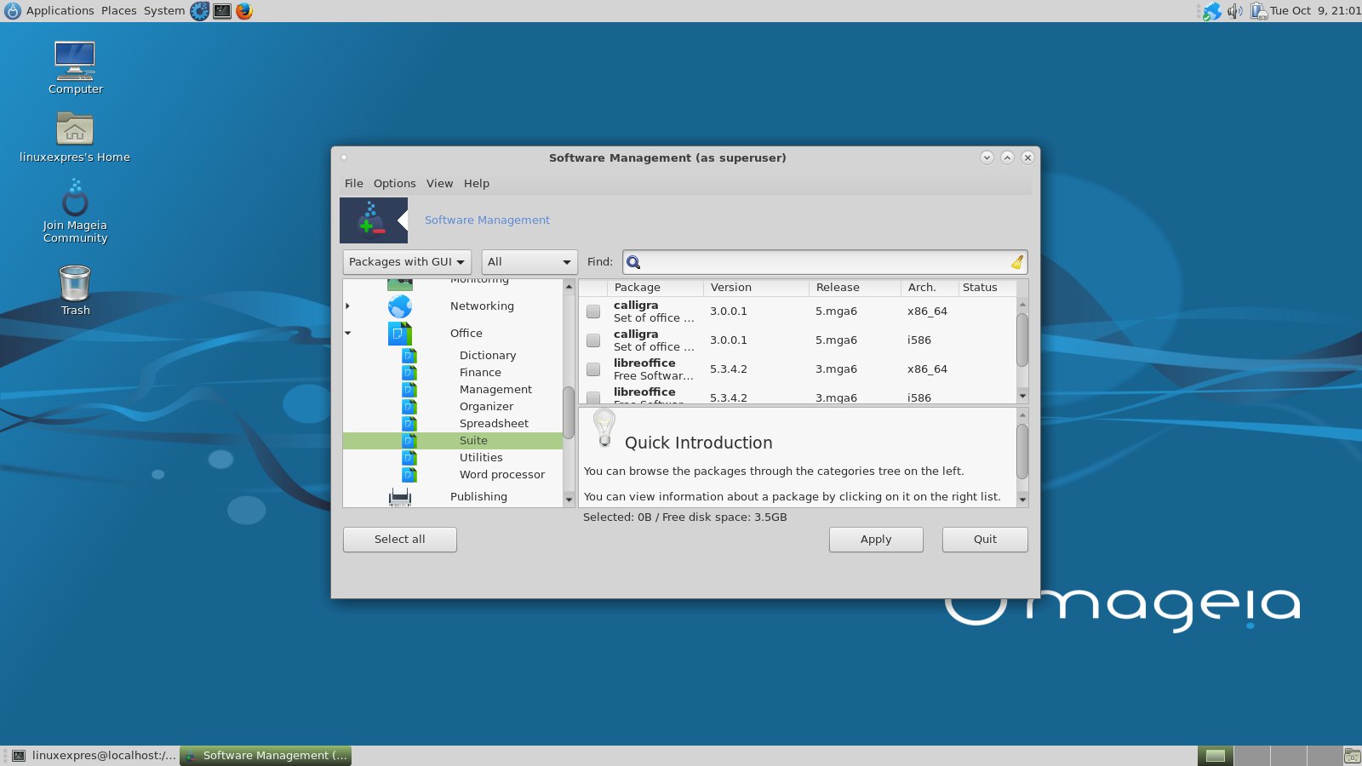Sort by the Status column header
This screenshot has height=766, width=1362.
pyautogui.click(x=987, y=288)
